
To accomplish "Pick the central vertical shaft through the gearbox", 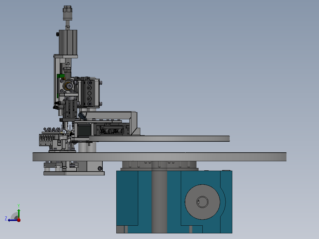I will pyautogui.click(x=159, y=197).
